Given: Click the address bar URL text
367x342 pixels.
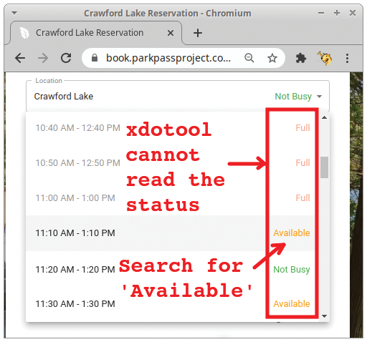Looking at the screenshot, I should click(x=168, y=58).
